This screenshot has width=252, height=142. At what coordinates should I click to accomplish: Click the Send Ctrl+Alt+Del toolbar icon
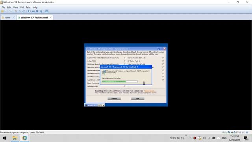pyautogui.click(x=10, y=11)
